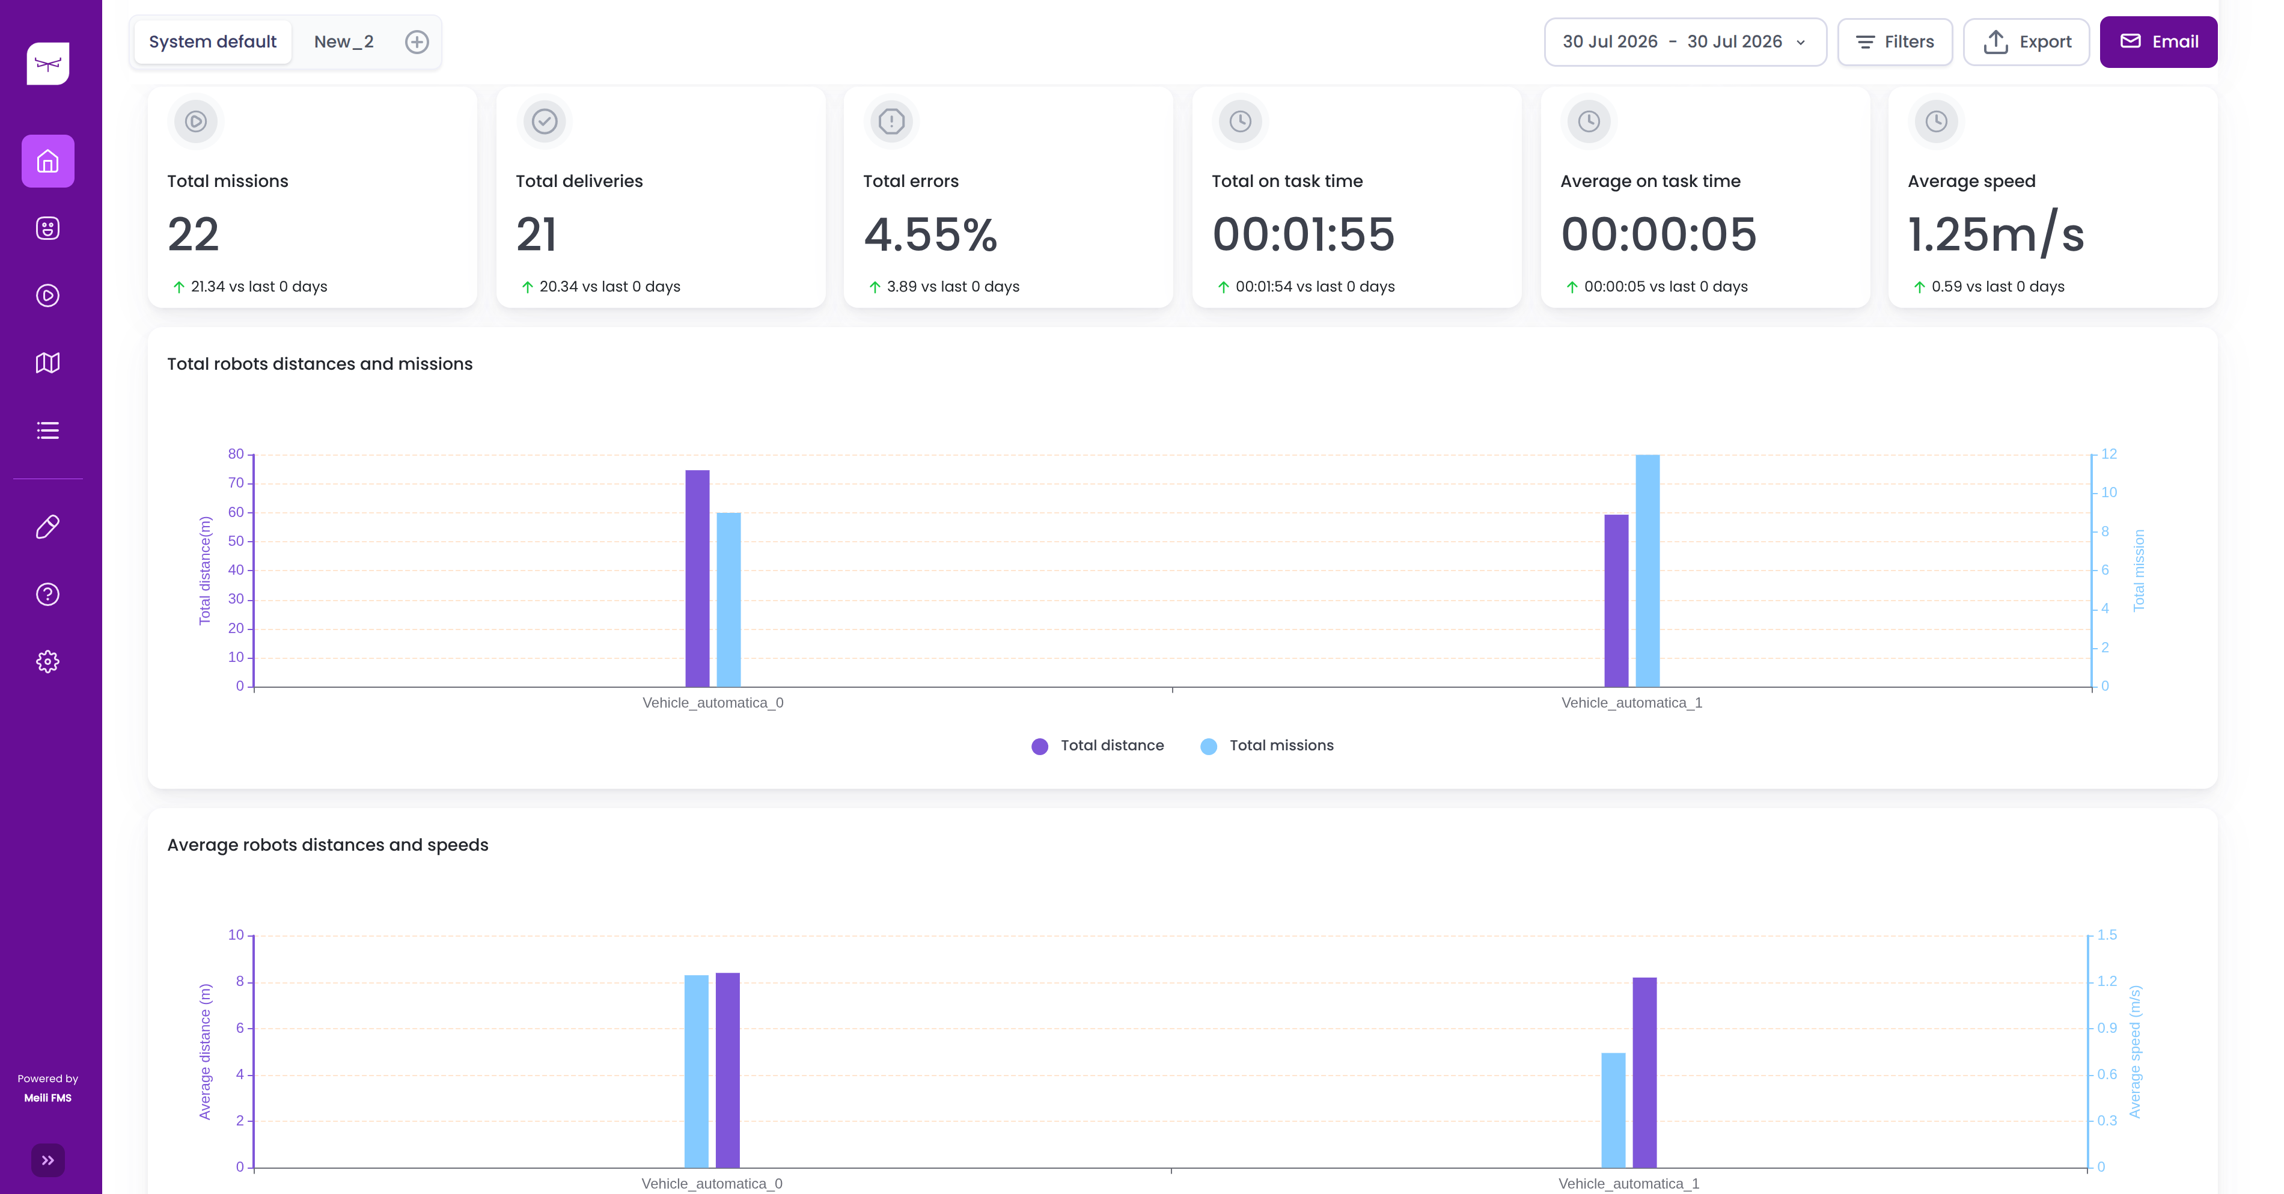Screen dimensions: 2284x1194
Task: Open the 30 Jul 2026 date range dropdown
Action: 1685,41
